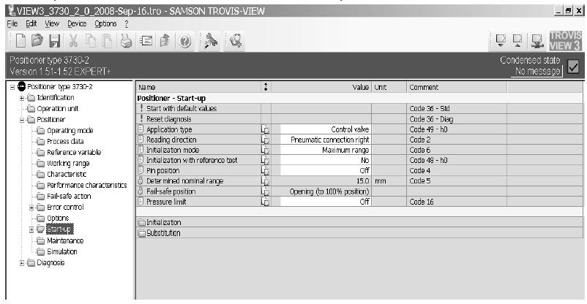Click the Initialization mode source icon
Image resolution: width=587 pixels, height=304 pixels.
[x=265, y=150]
